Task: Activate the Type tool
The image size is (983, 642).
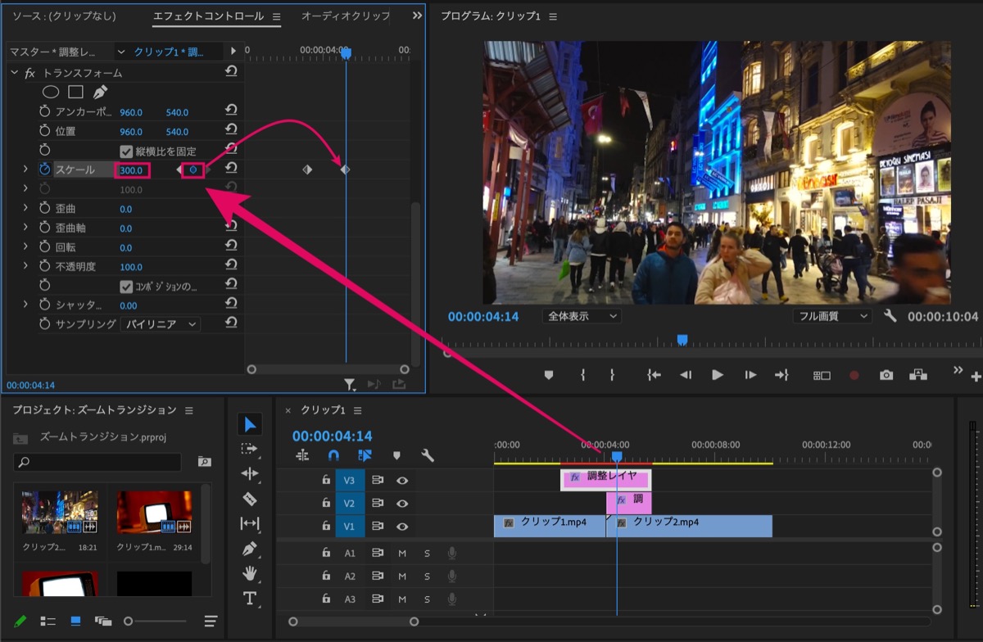Action: pyautogui.click(x=250, y=598)
